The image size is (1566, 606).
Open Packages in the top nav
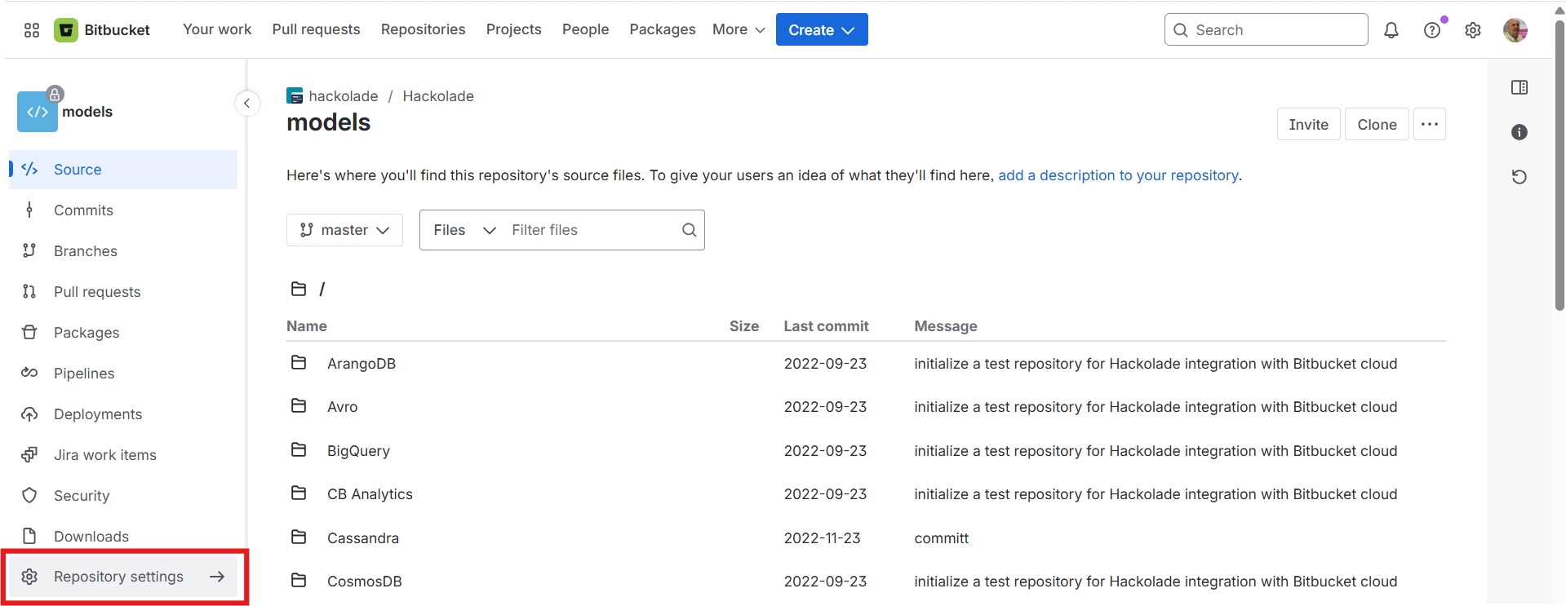click(663, 29)
